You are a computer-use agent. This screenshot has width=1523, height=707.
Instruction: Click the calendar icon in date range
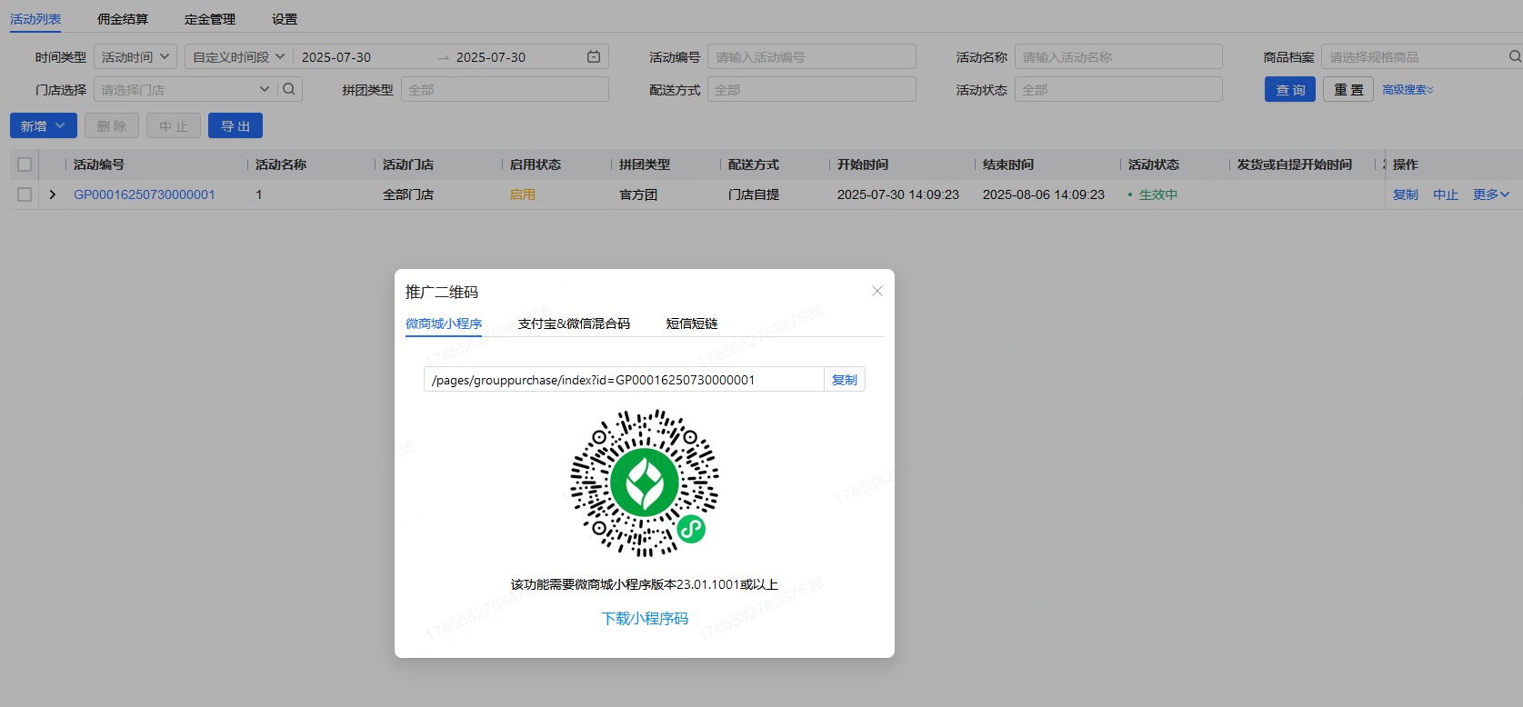click(594, 56)
